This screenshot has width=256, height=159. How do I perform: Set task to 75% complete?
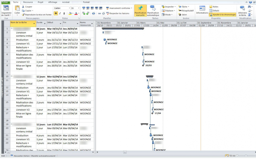click(x=97, y=8)
